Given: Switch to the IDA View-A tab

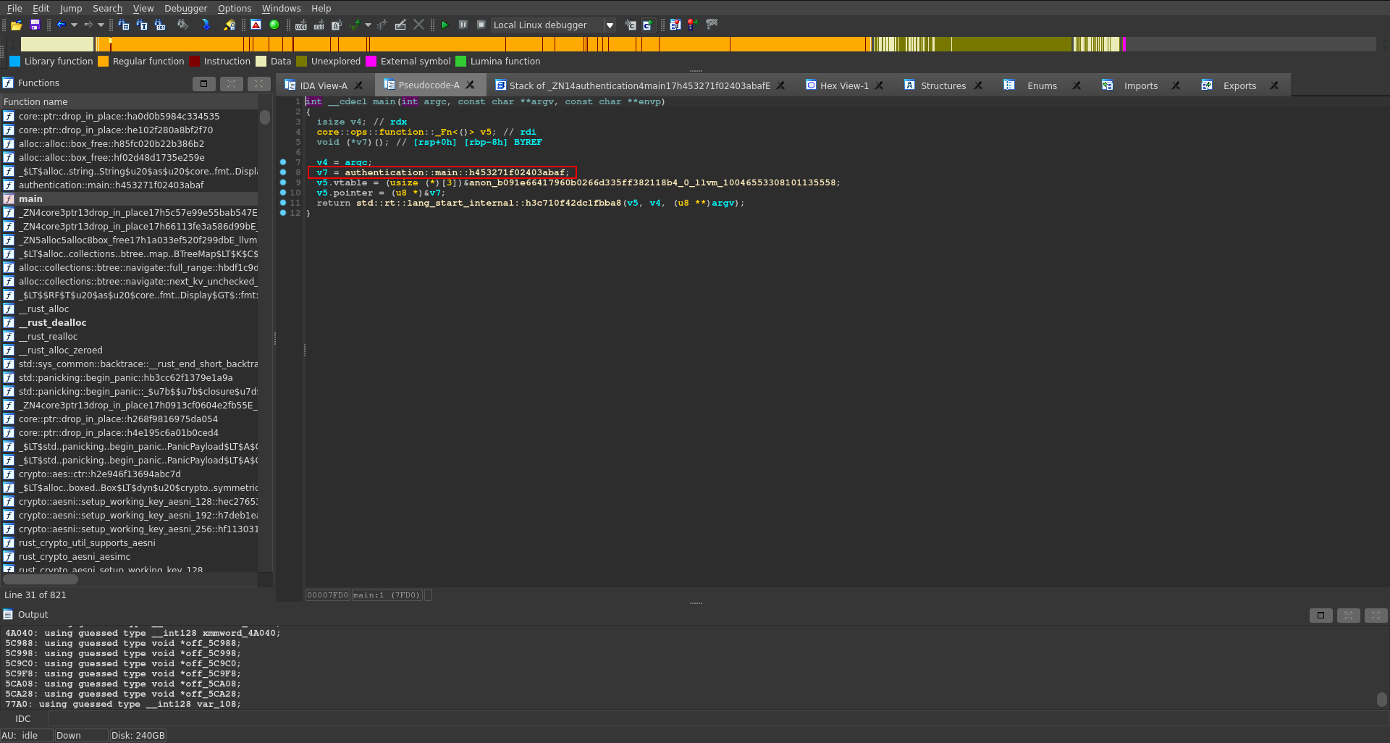Looking at the screenshot, I should (x=323, y=85).
